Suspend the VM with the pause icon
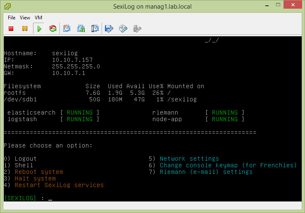 pos(25,29)
